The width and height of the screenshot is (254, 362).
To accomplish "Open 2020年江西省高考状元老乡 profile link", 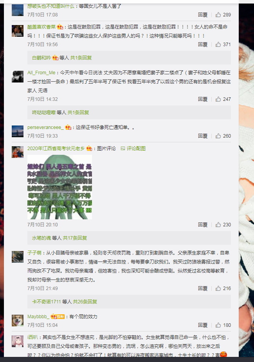I will 56,149.
